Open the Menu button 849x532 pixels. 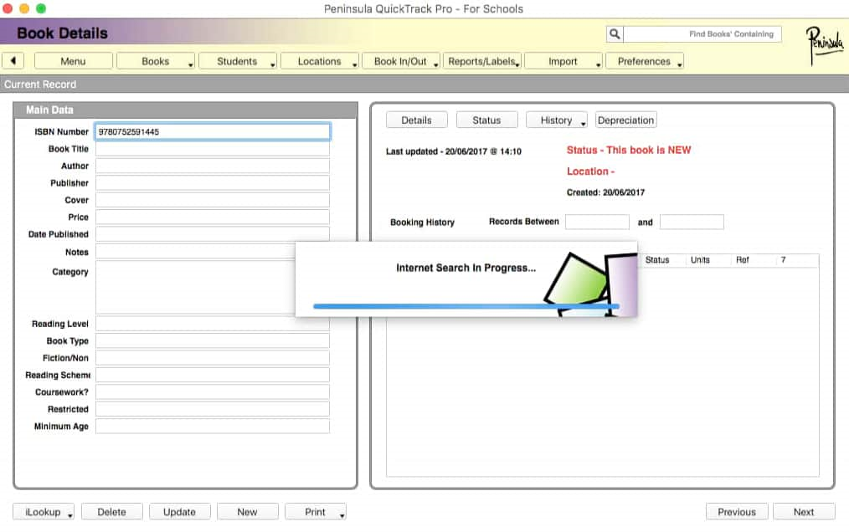point(73,61)
